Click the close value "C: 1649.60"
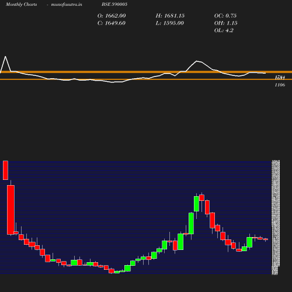Image resolution: width=292 pixels, height=292 pixels. [x=112, y=23]
